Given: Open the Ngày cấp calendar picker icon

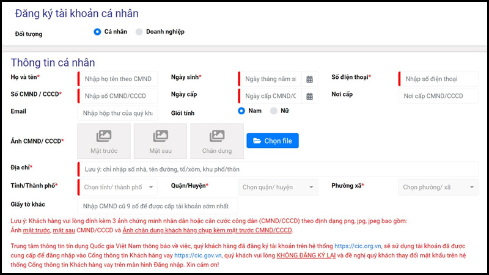Looking at the screenshot, I should click(x=309, y=97).
